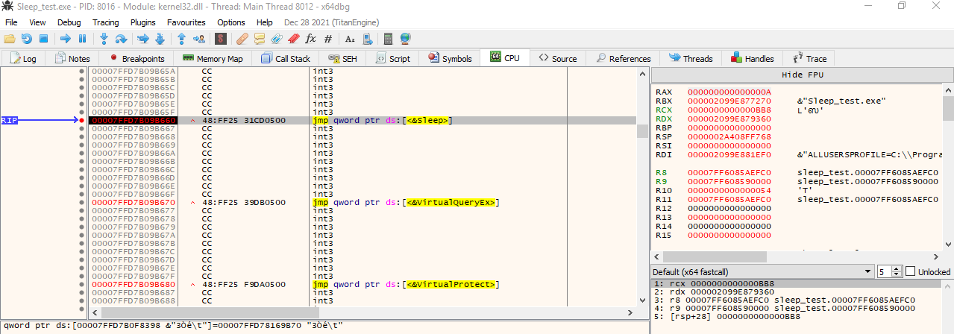This screenshot has width=954, height=334.
Task: Switch to the SEH tab
Action: click(343, 58)
